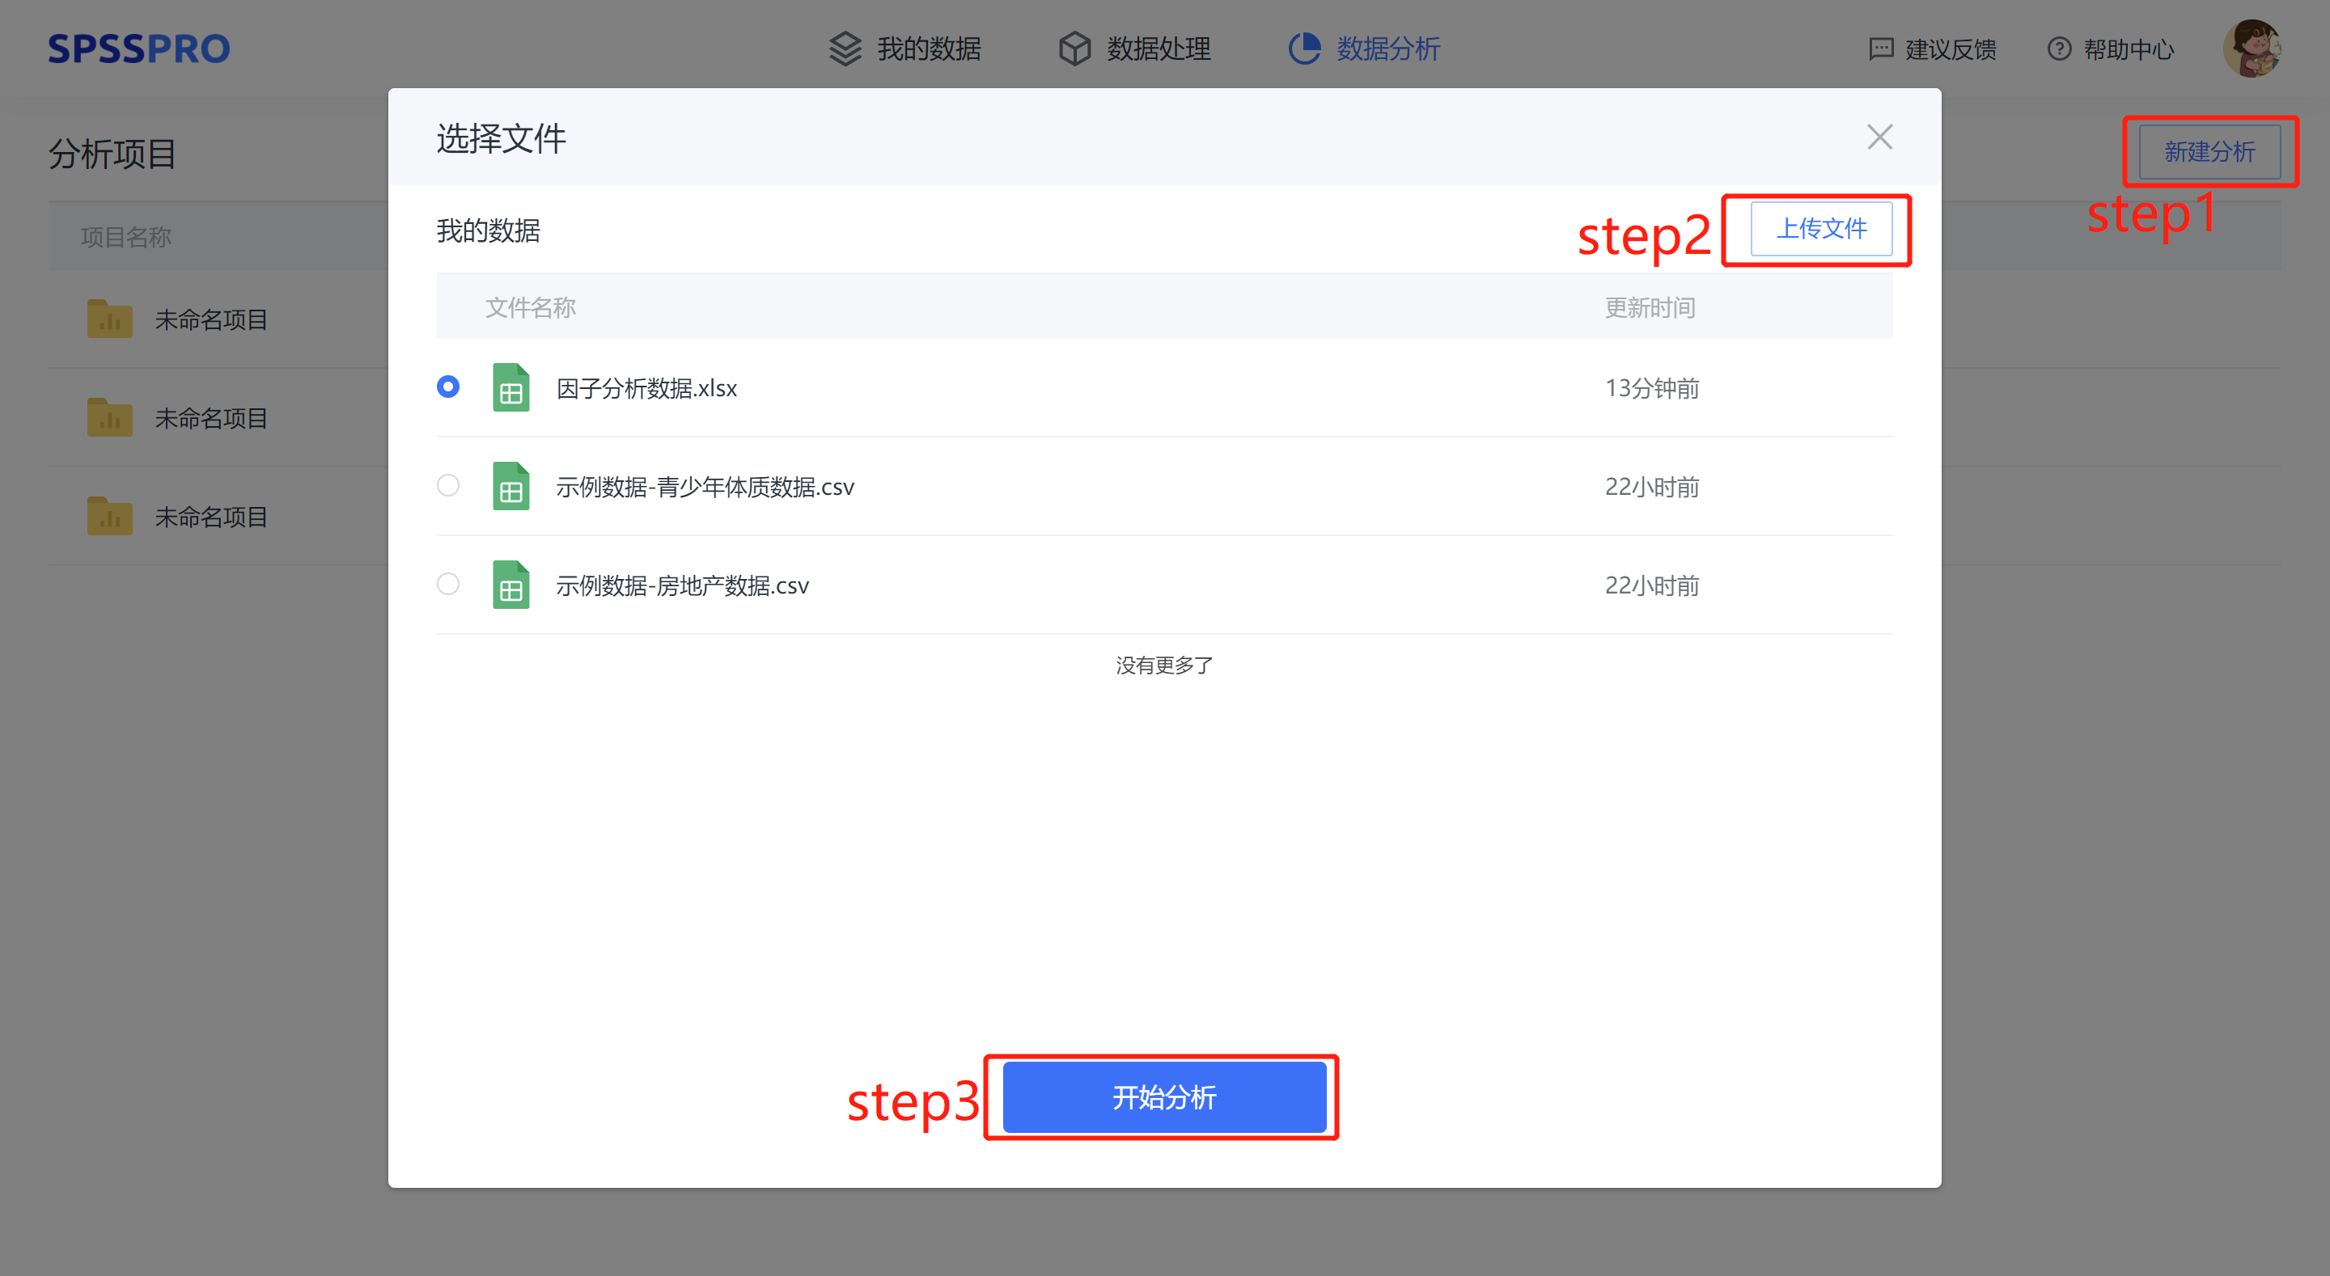Click the 新建分析 button

pyautogui.click(x=2208, y=152)
